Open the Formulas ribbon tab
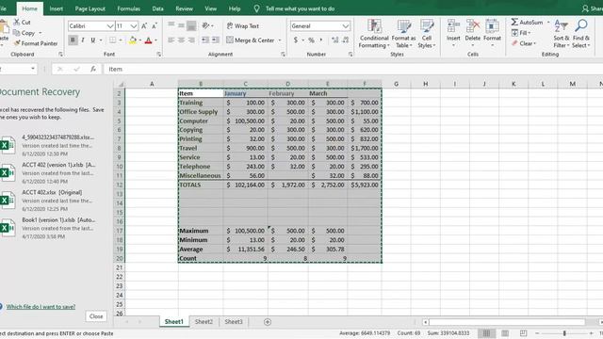 click(x=128, y=8)
